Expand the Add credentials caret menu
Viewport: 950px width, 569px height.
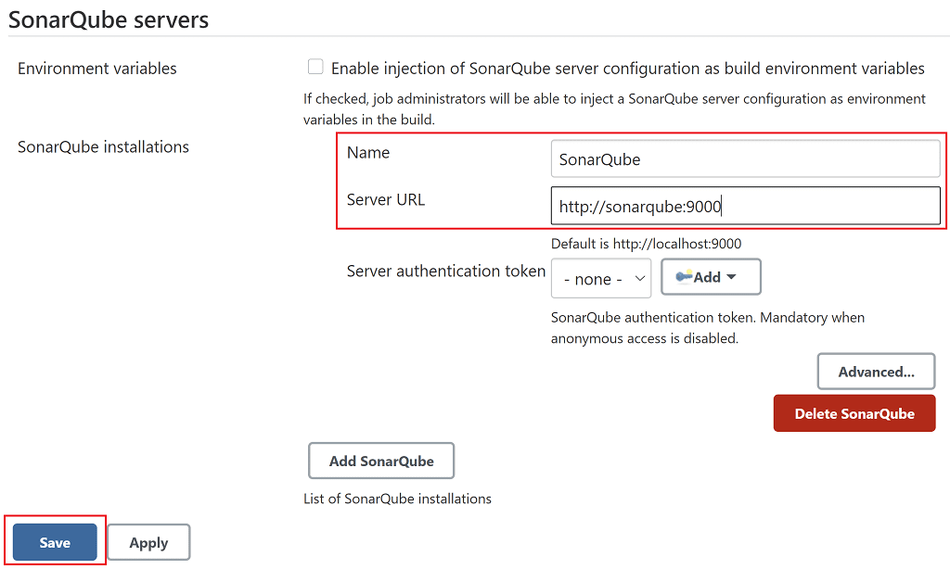coord(731,277)
